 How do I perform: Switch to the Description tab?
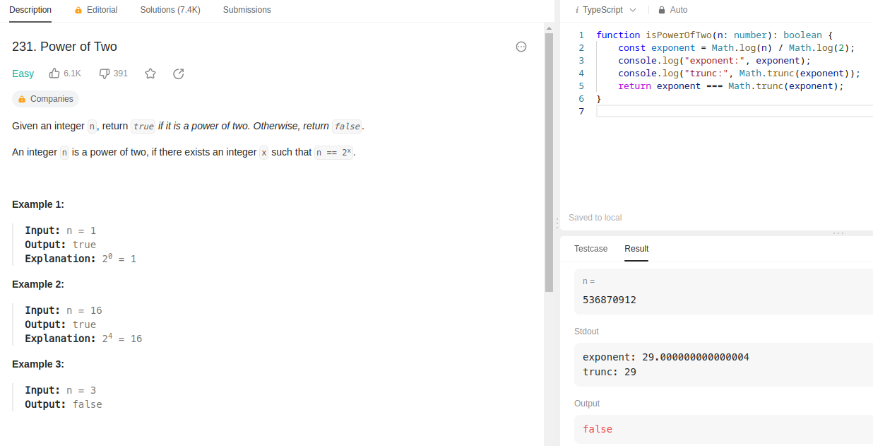click(x=30, y=10)
